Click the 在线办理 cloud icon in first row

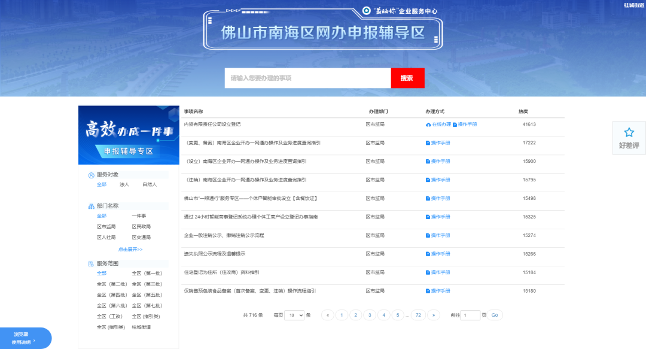tap(428, 125)
